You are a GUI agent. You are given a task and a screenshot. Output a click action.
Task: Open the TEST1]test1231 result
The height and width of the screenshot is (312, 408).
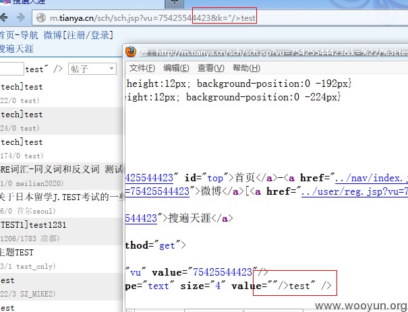pyautogui.click(x=33, y=225)
